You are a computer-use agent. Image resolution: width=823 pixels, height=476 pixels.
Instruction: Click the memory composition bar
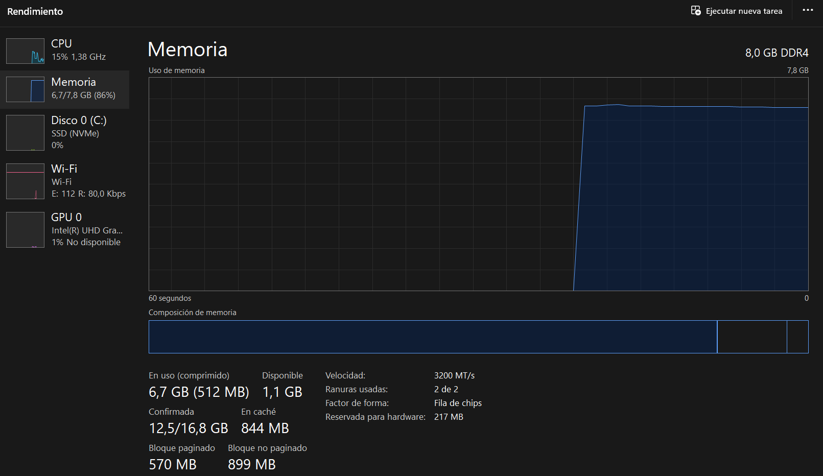478,337
